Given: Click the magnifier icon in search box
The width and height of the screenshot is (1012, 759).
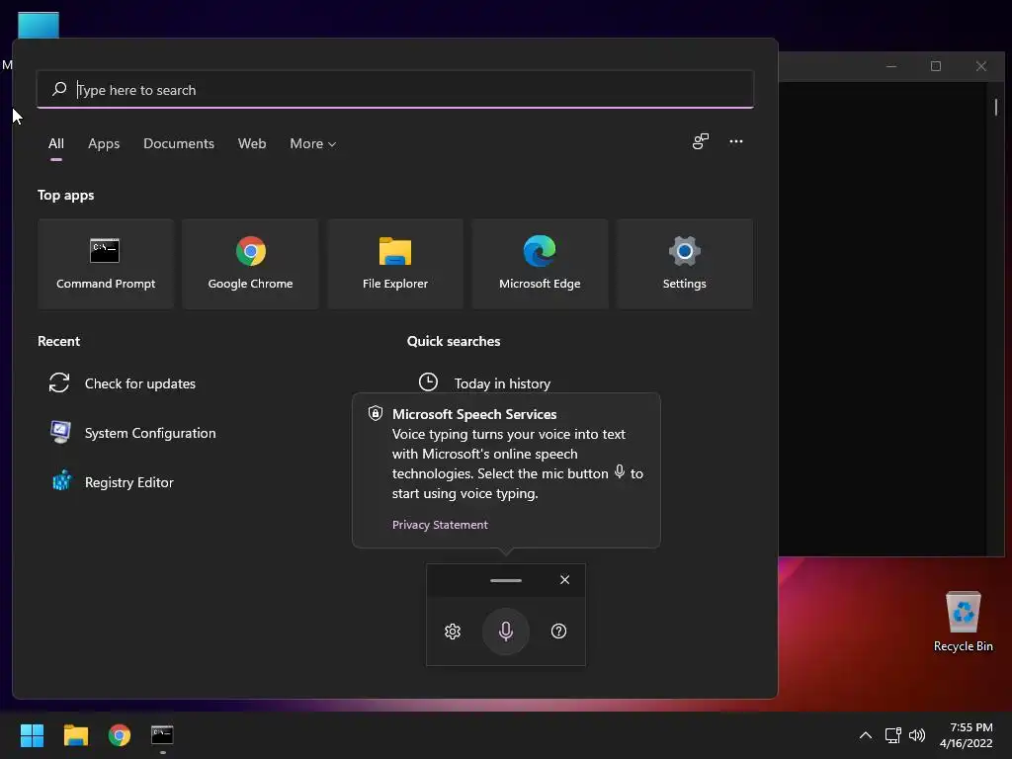Looking at the screenshot, I should [x=59, y=89].
